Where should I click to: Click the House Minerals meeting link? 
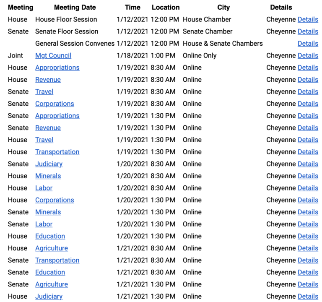(48, 176)
